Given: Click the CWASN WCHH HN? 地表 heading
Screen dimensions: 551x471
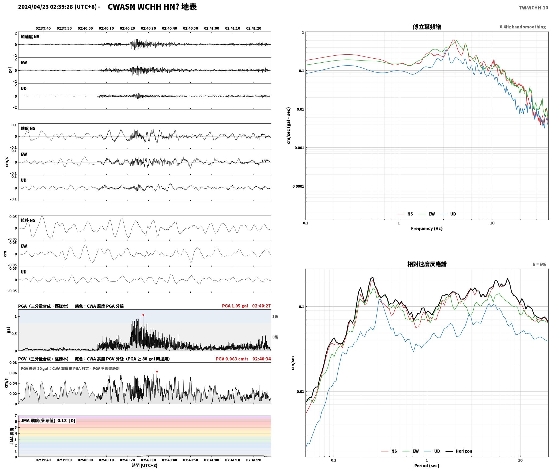Looking at the screenshot, I should point(152,7).
